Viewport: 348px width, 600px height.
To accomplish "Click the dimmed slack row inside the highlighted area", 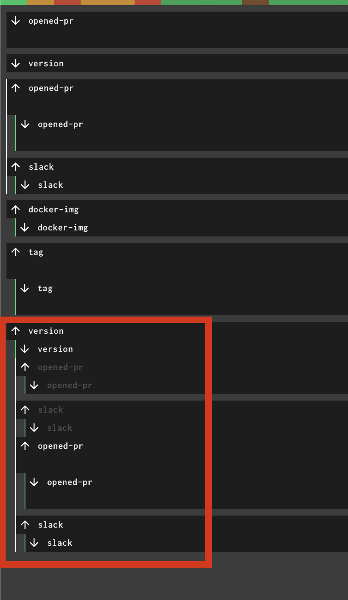I will 50,409.
